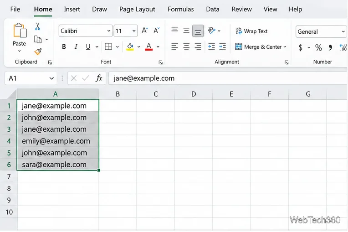Expand the fill color palette arrow

coord(139,47)
